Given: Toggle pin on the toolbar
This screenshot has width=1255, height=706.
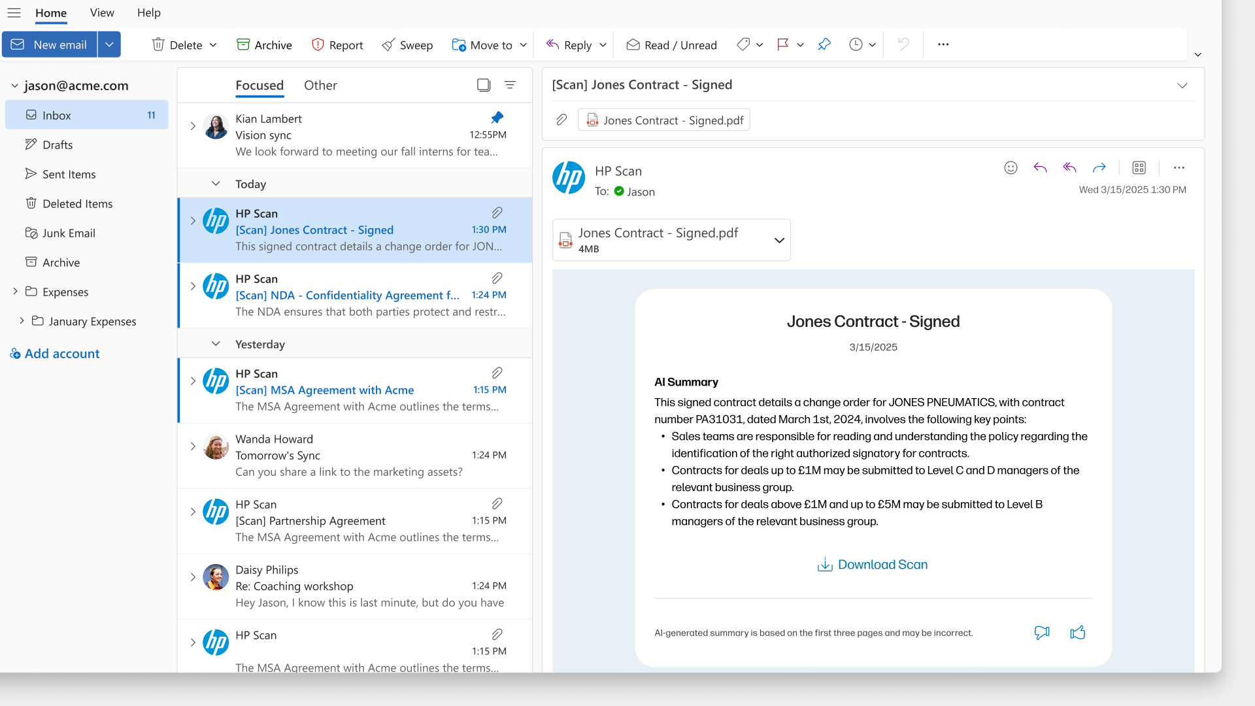Looking at the screenshot, I should [824, 44].
